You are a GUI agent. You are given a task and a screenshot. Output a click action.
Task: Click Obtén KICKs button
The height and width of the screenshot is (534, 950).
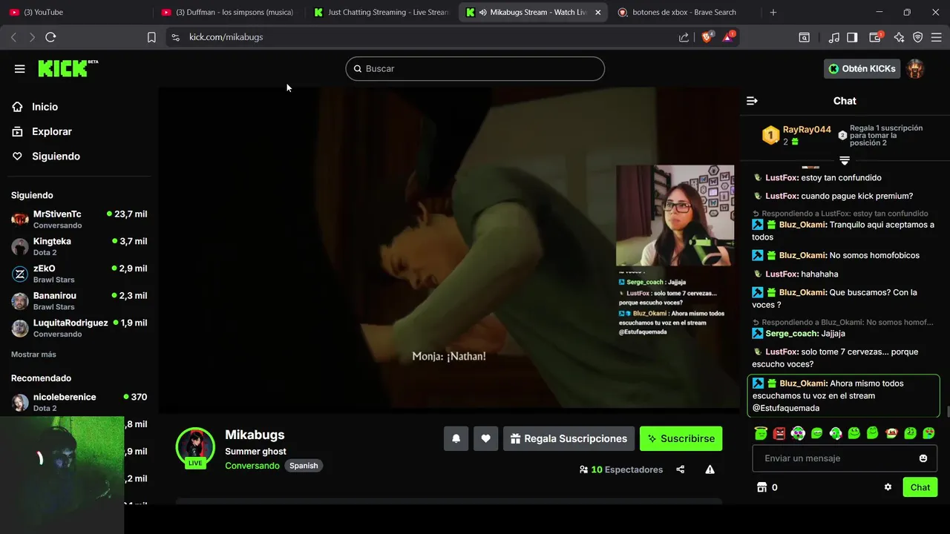point(862,69)
